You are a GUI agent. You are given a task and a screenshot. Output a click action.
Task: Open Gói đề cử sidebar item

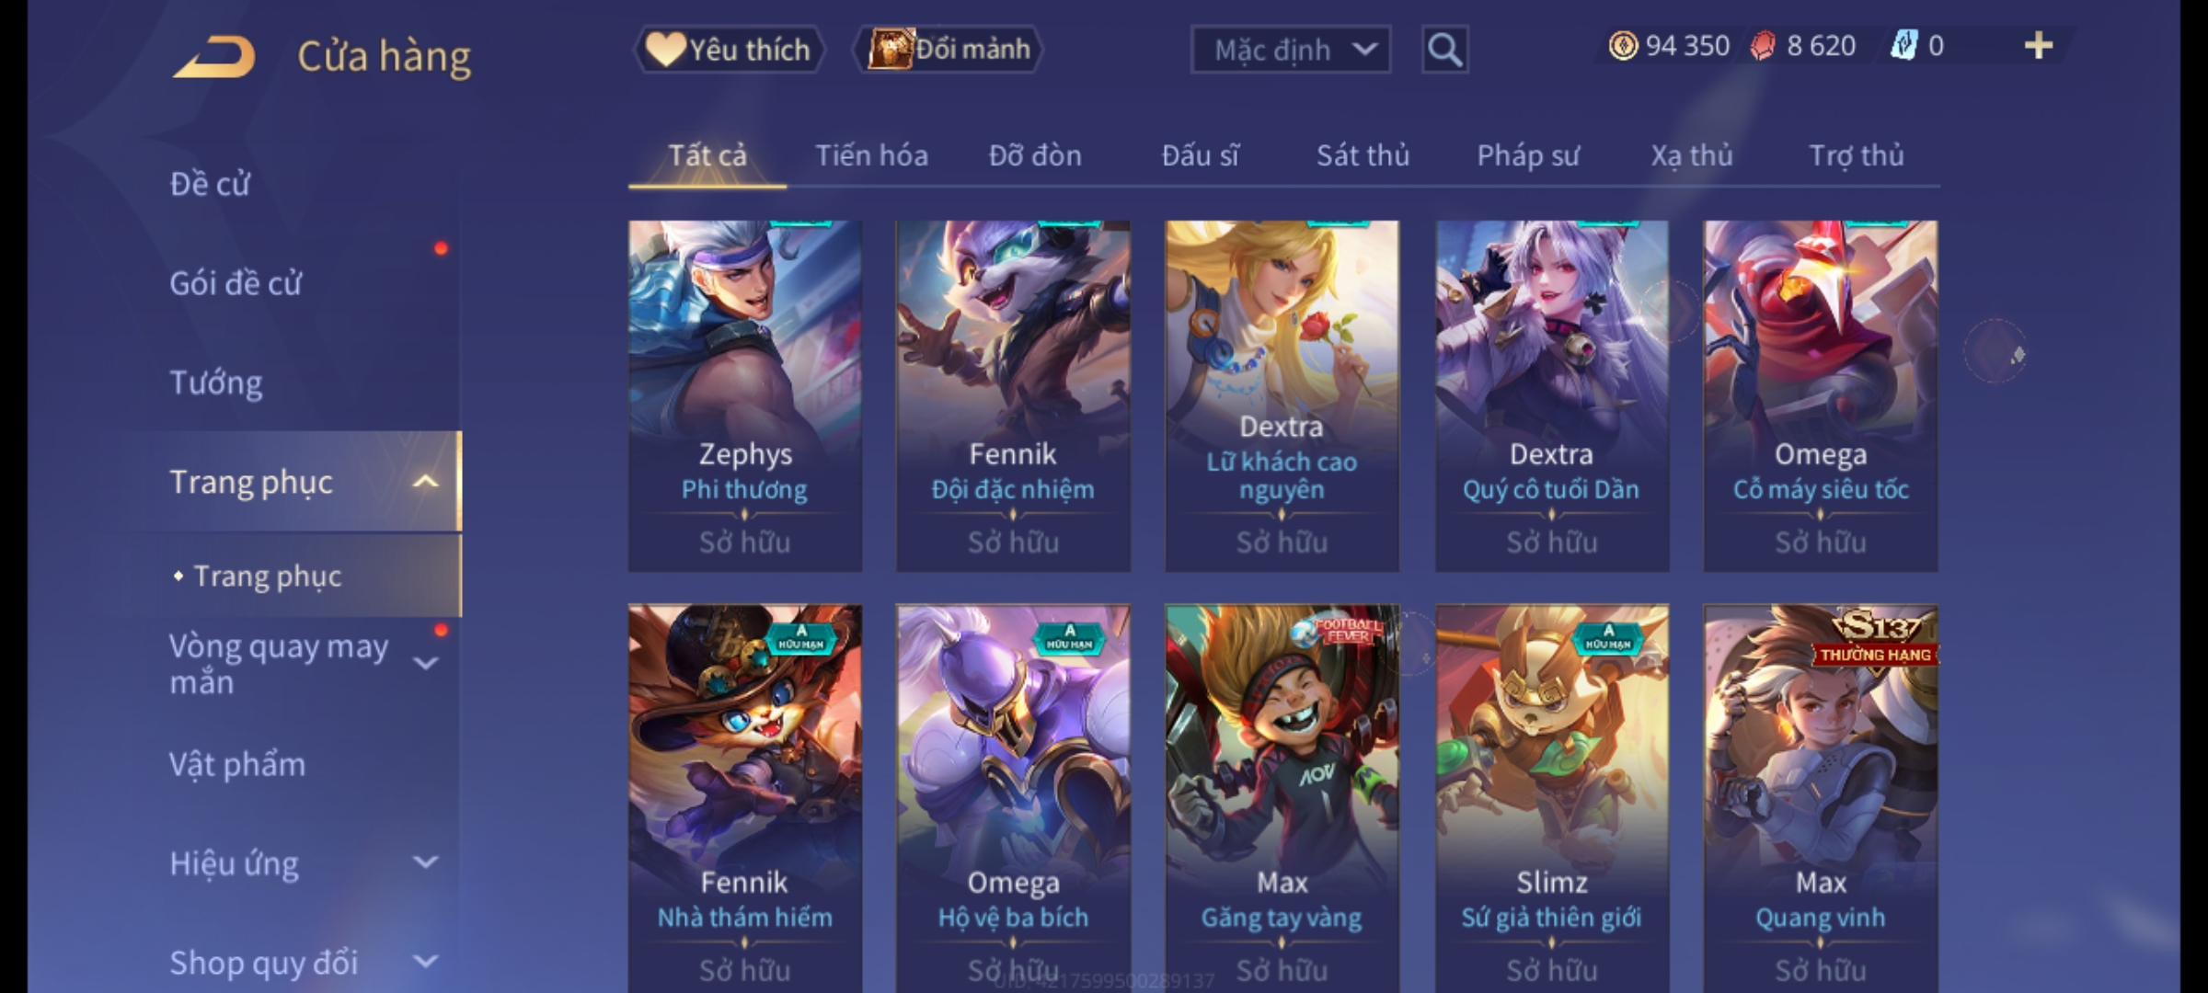[x=236, y=283]
